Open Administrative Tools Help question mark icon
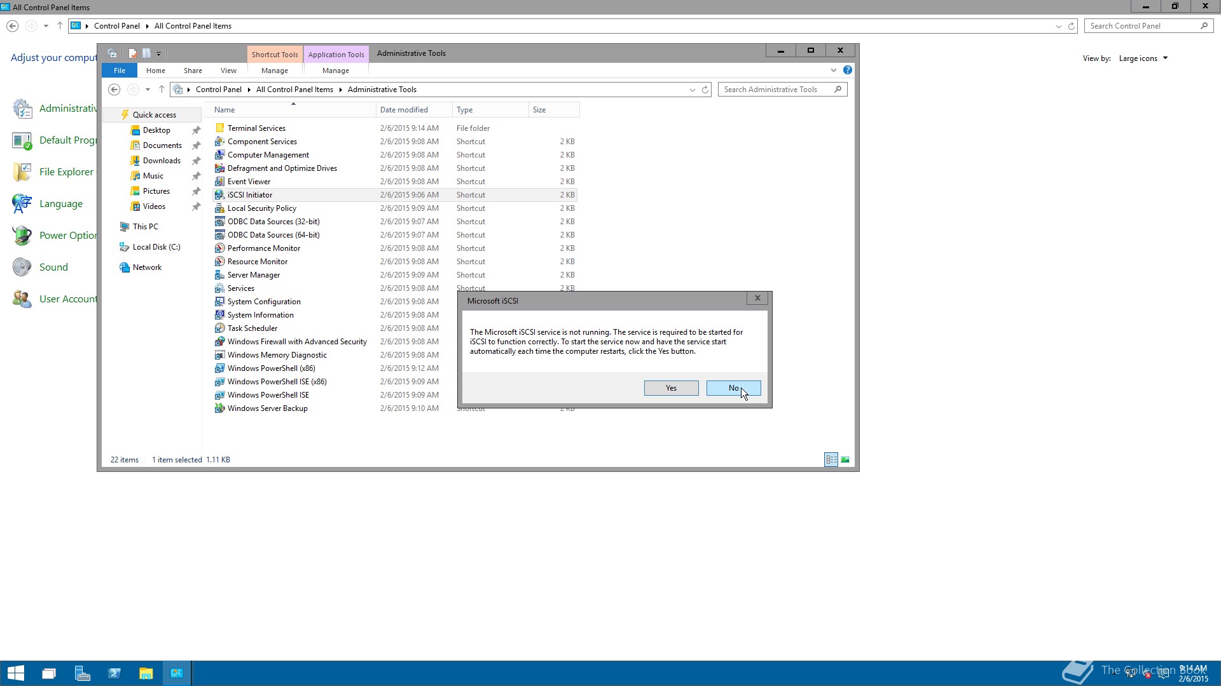This screenshot has height=686, width=1221. 847,71
